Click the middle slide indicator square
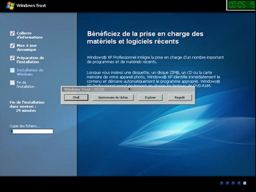256x192 pixels. pos(233,183)
